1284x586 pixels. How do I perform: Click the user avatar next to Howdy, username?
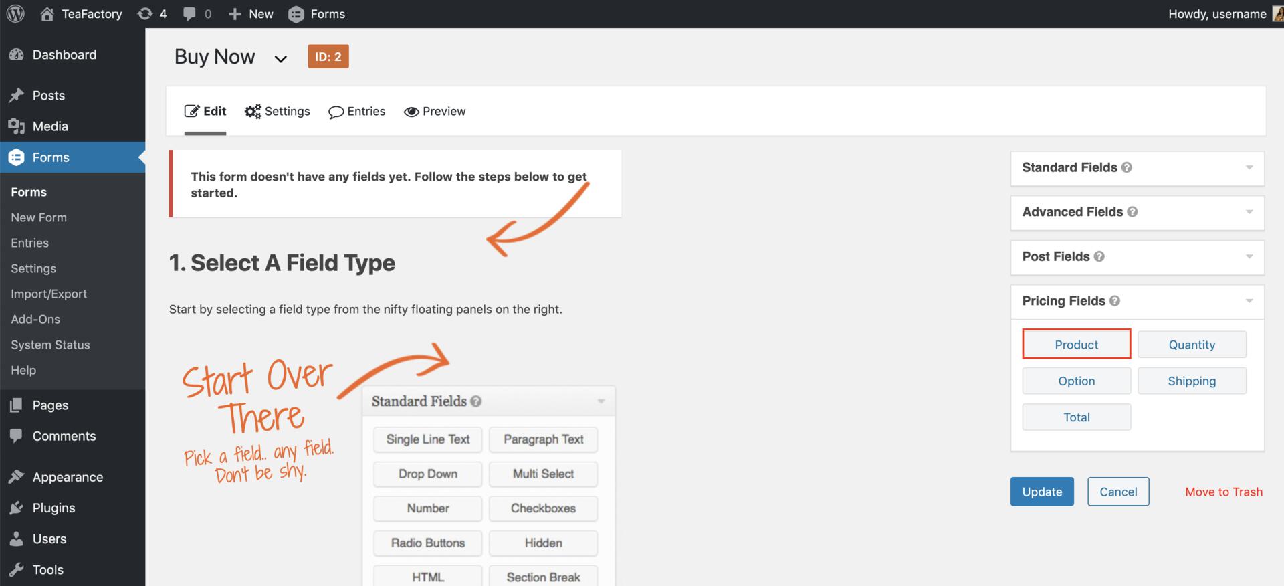click(x=1278, y=14)
